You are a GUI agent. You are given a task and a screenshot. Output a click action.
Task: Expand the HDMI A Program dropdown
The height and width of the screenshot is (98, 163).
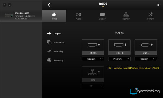click(93, 59)
